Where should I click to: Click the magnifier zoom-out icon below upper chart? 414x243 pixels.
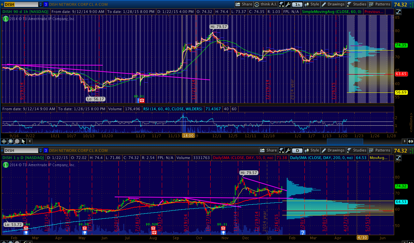[x=17, y=141]
